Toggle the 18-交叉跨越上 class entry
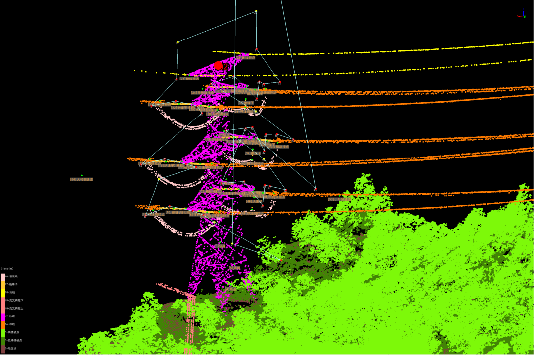 click(3, 308)
